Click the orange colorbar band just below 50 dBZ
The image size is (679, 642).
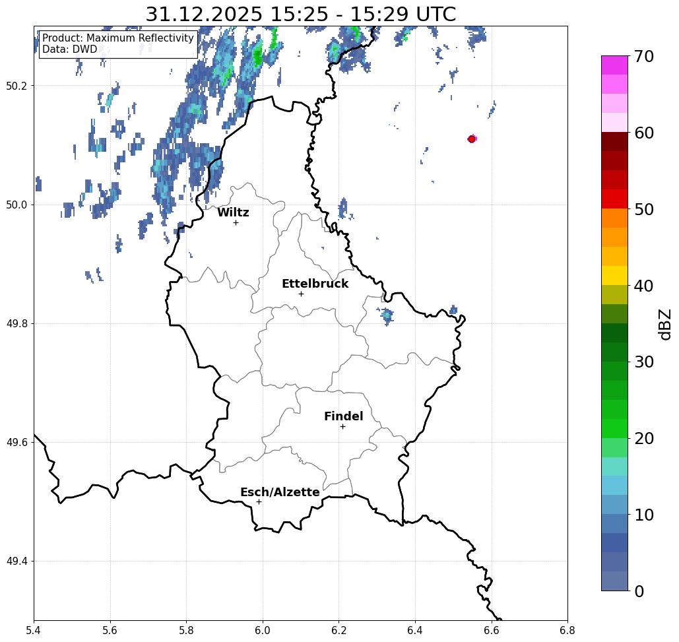point(614,218)
